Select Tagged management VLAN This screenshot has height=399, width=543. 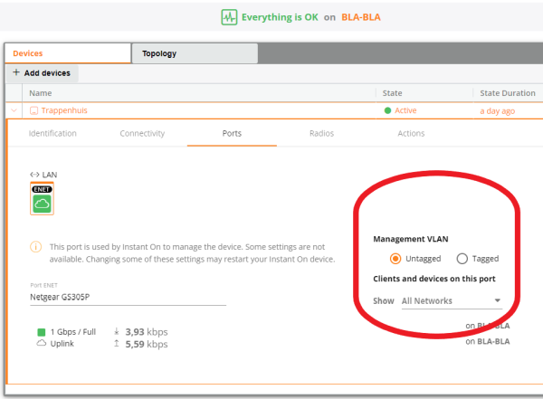coord(462,259)
